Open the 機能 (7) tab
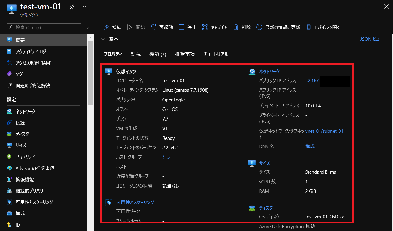The height and width of the screenshot is (231, 393). click(158, 54)
